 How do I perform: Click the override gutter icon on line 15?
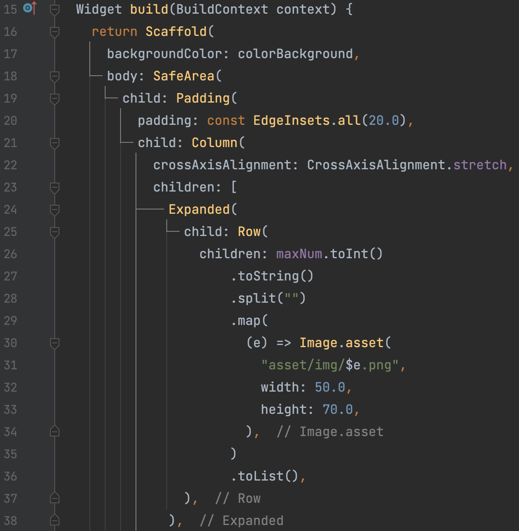point(30,8)
